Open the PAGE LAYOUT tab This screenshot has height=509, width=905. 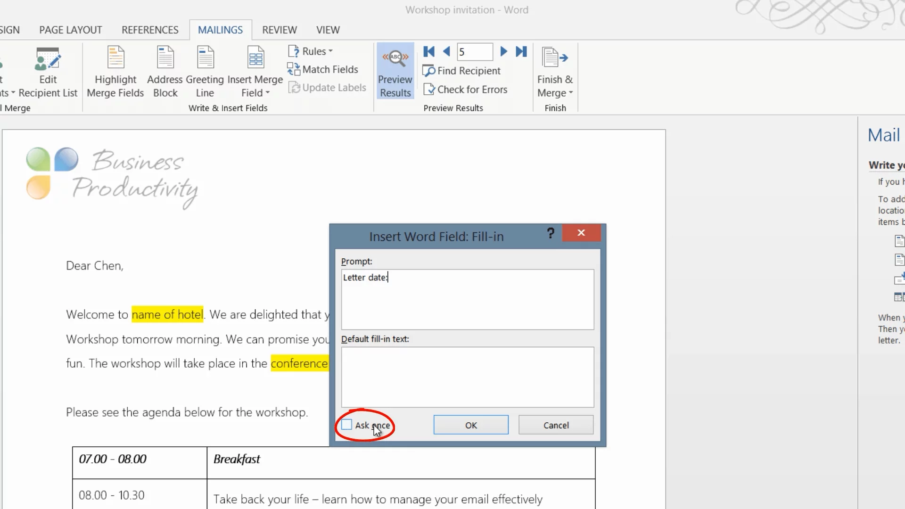(71, 30)
